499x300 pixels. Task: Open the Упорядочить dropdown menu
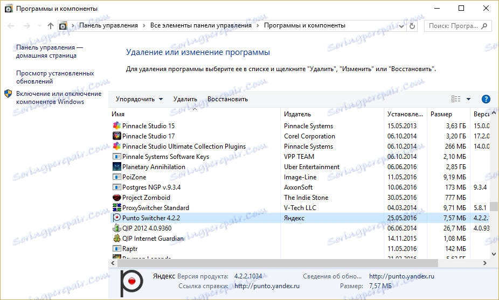click(x=139, y=99)
